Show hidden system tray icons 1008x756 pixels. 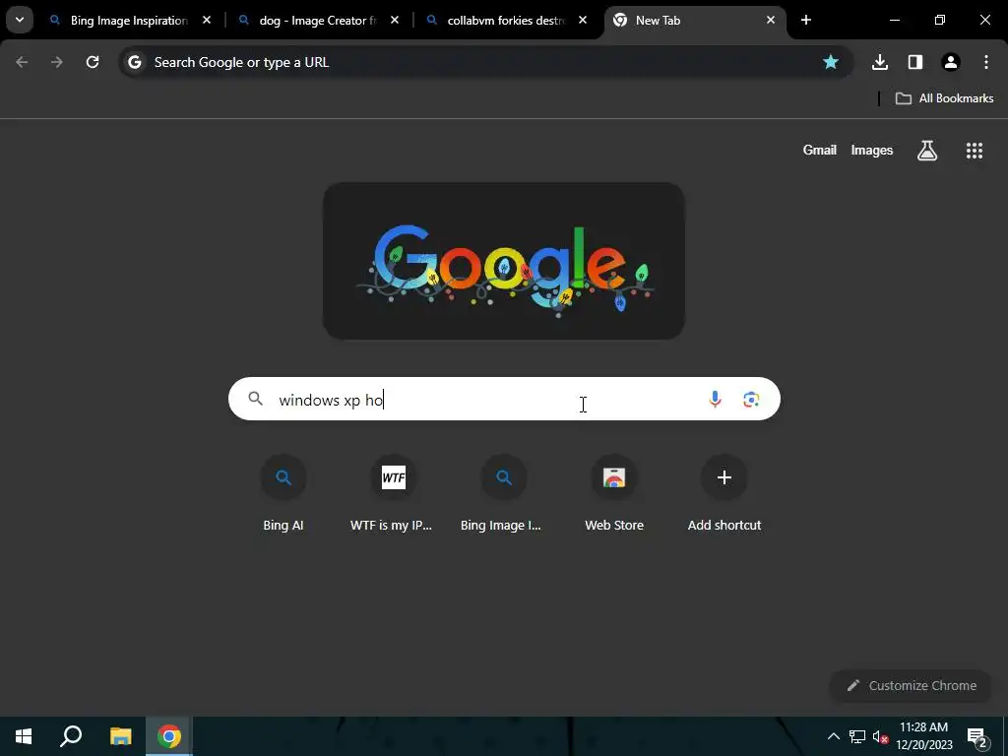[x=833, y=736]
